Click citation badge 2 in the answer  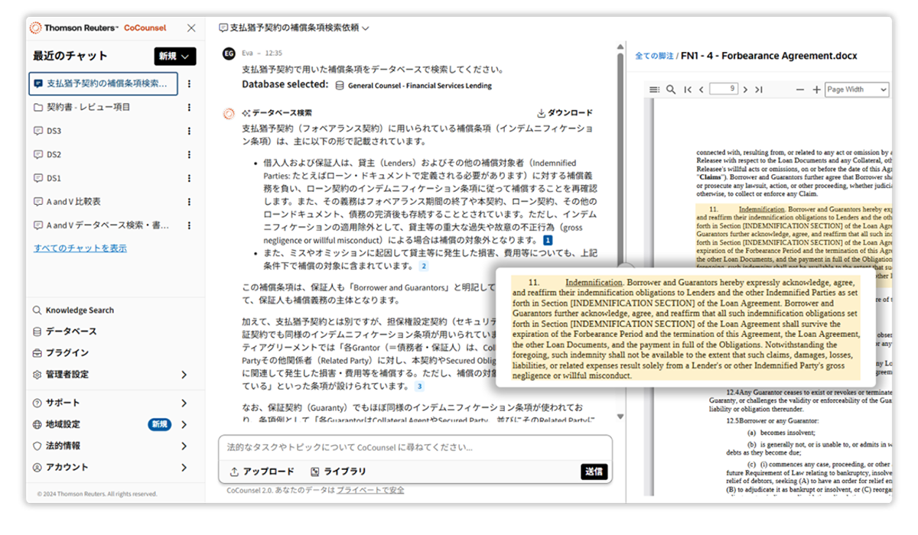pyautogui.click(x=424, y=265)
